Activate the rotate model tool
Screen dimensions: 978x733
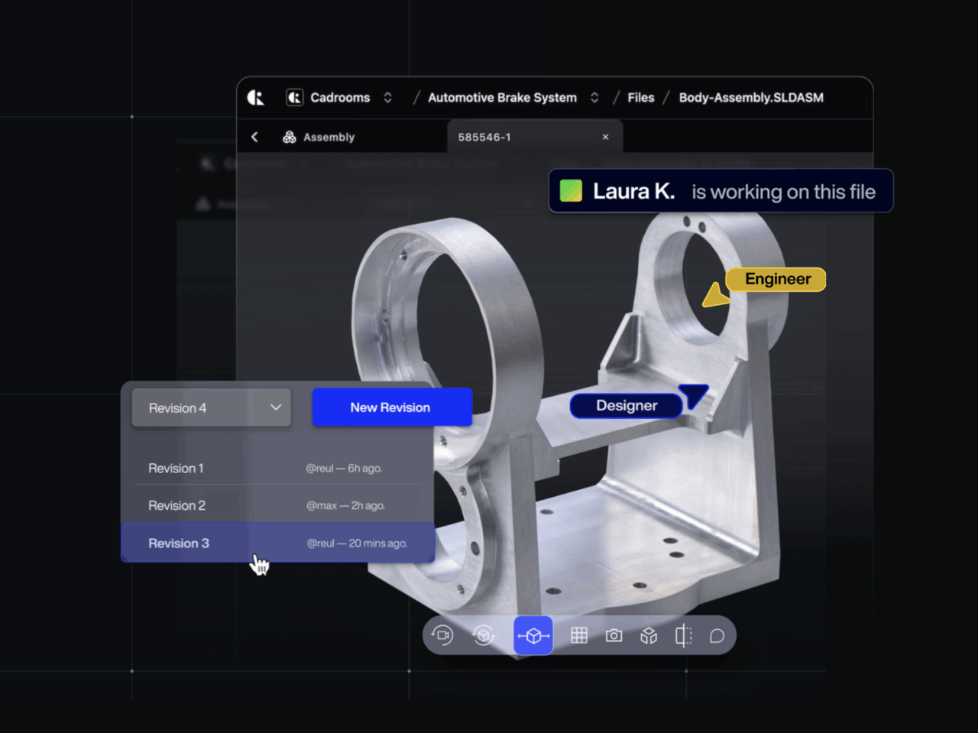click(x=484, y=635)
